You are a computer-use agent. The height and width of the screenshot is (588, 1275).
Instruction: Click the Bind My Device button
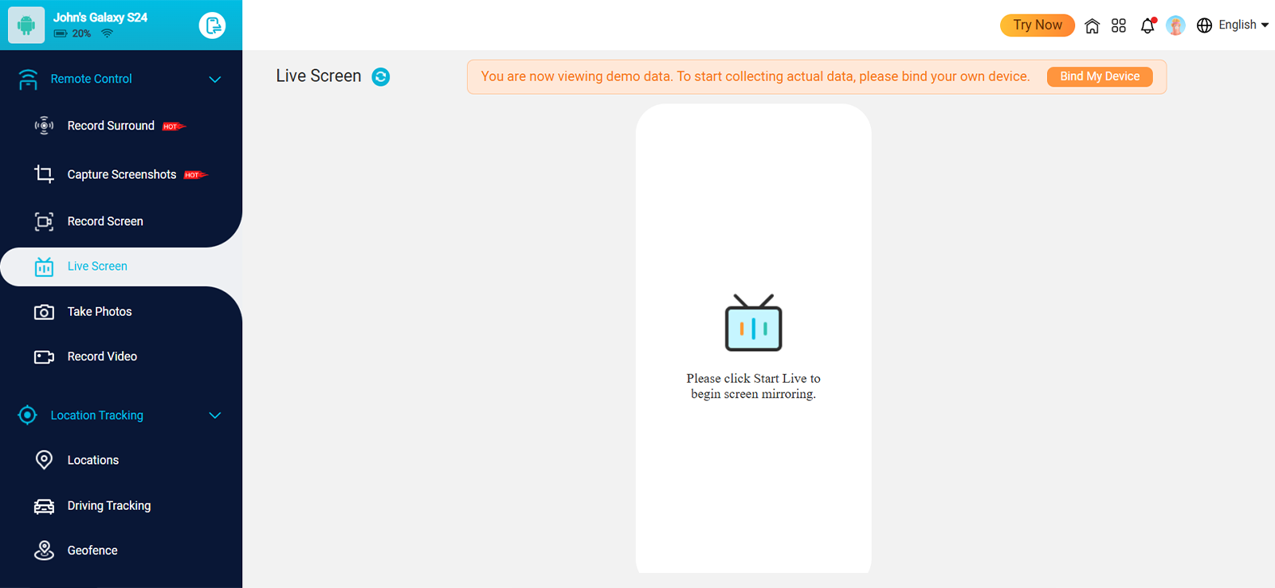1099,76
